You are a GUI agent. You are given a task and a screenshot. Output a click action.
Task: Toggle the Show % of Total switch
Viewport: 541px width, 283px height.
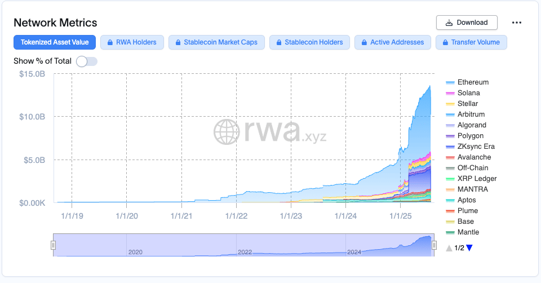coord(87,61)
